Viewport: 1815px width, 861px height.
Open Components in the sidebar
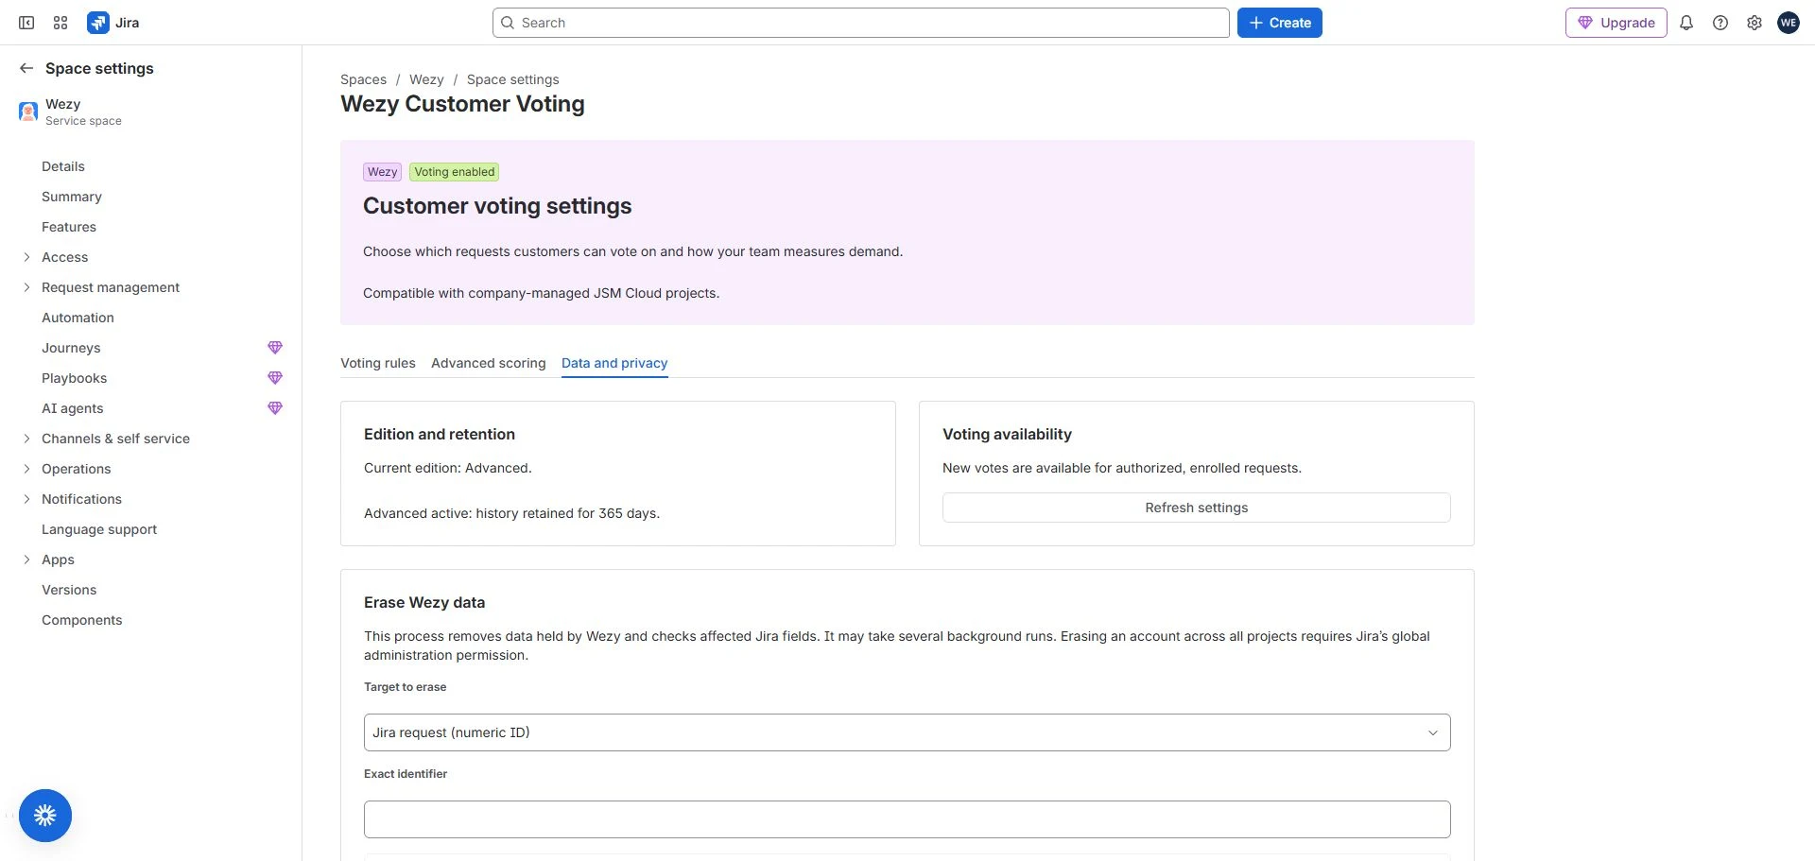tap(82, 620)
